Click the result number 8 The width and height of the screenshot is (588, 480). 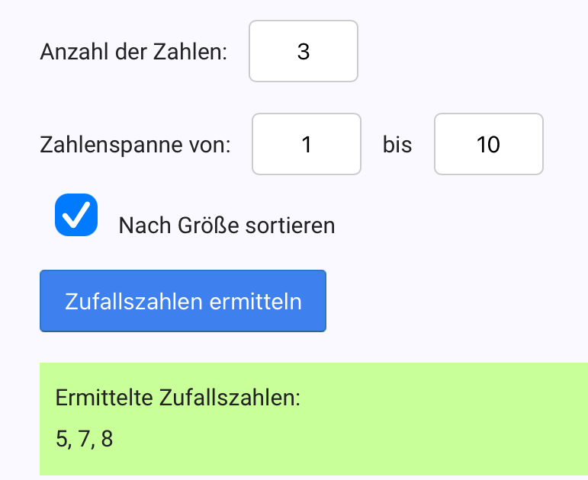(106, 439)
